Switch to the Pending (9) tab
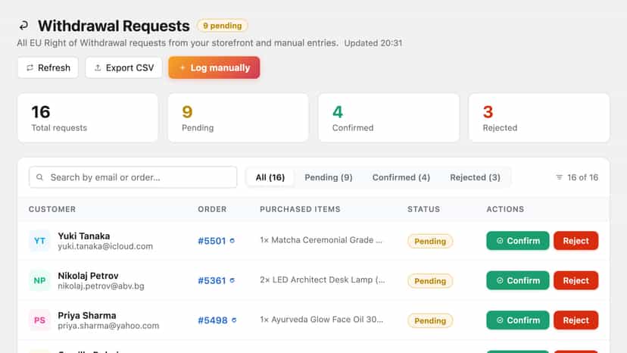 point(329,177)
